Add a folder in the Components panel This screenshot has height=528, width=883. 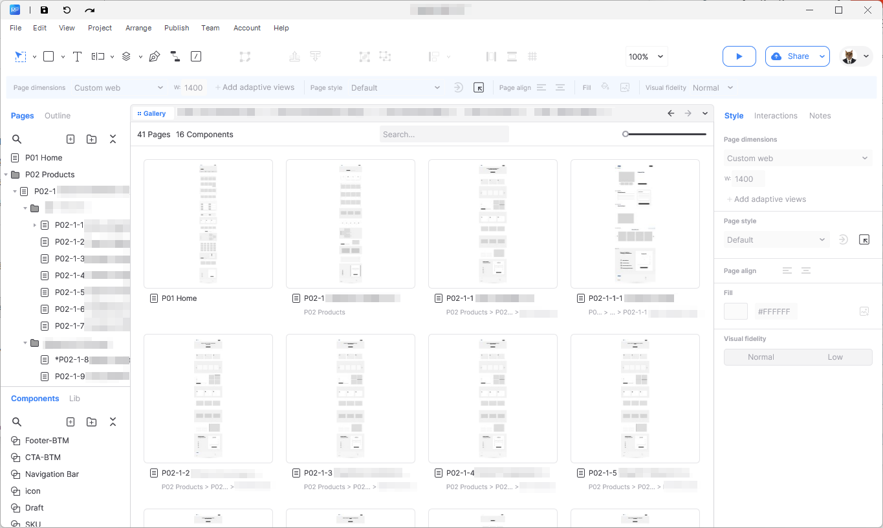[x=91, y=422]
